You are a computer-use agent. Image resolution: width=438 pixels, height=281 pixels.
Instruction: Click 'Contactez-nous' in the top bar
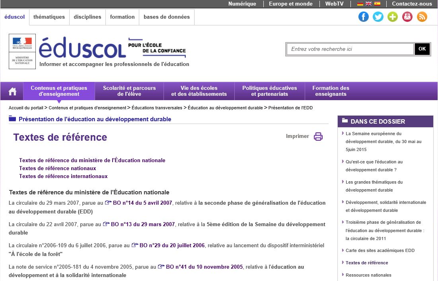point(412,4)
